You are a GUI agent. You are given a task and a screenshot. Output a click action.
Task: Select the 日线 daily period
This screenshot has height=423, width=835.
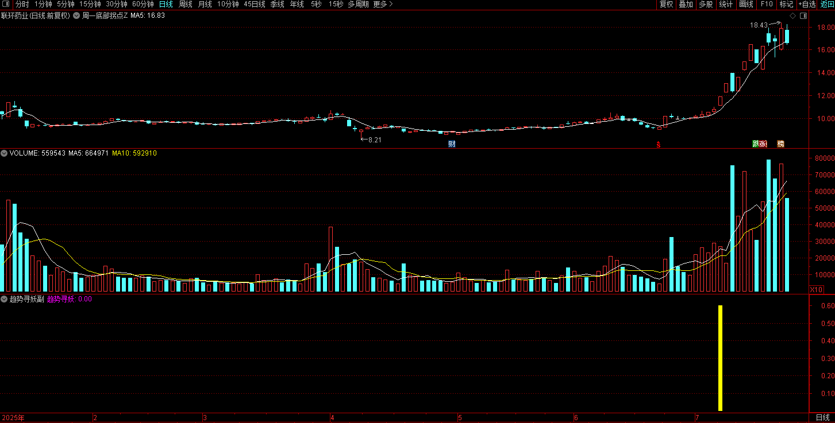click(x=166, y=4)
